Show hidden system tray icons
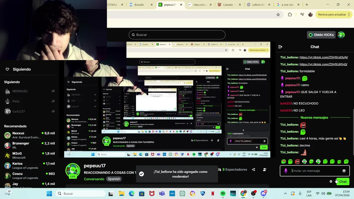The width and height of the screenshot is (354, 199). (x=285, y=194)
